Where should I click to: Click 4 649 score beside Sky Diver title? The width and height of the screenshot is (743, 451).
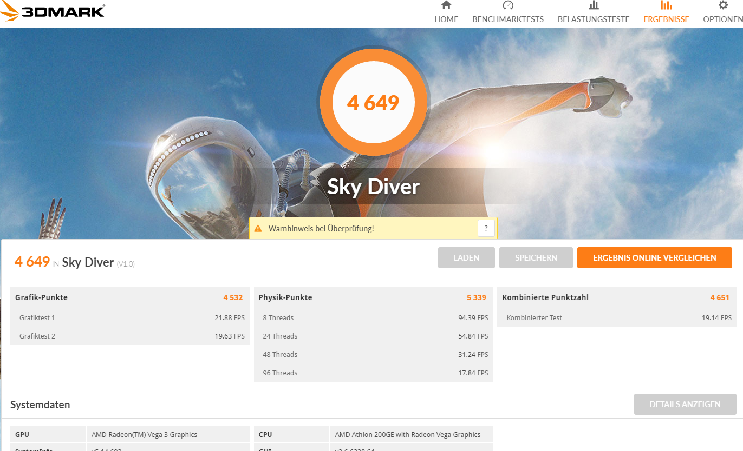32,262
